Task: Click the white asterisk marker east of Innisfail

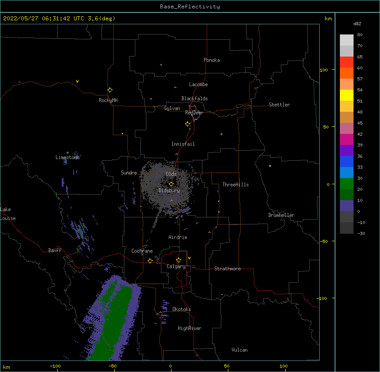Action: click(x=221, y=134)
